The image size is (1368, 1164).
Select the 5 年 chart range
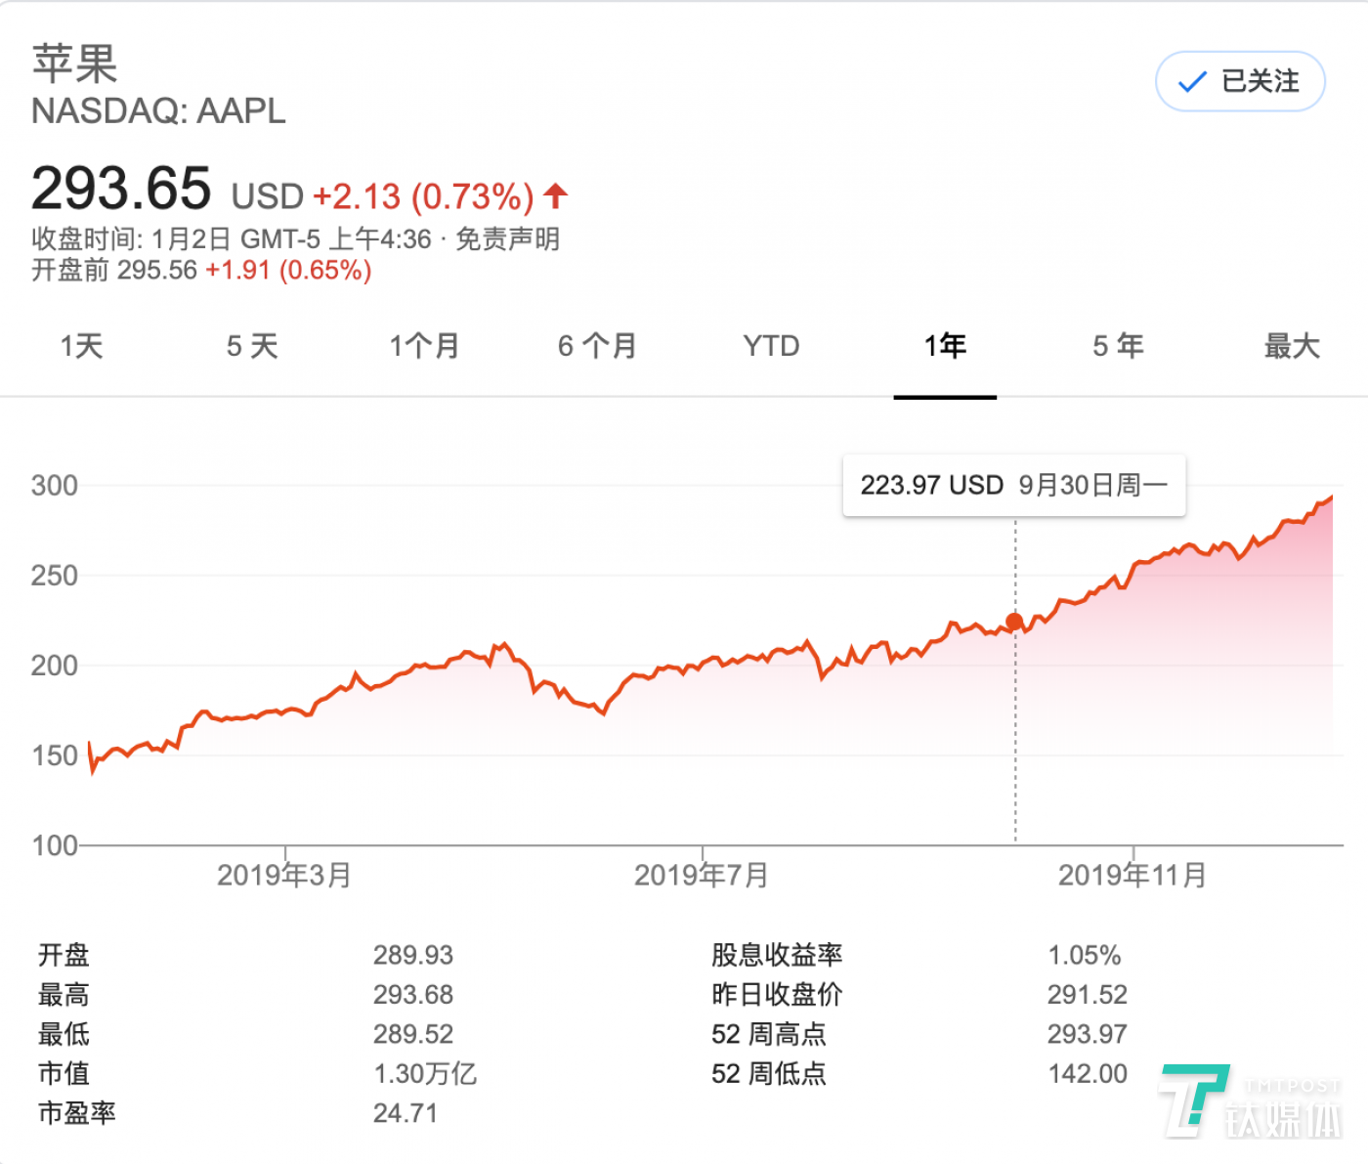pos(1117,345)
